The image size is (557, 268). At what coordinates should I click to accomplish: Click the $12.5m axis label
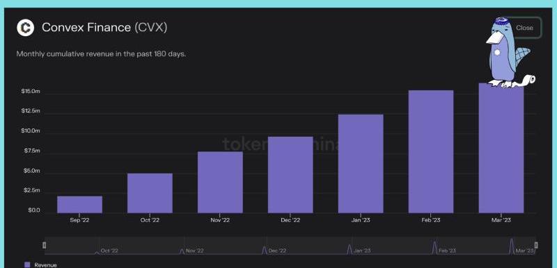point(31,111)
